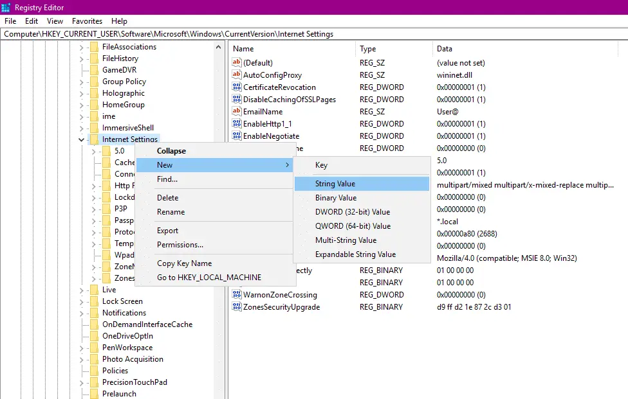The image size is (628, 399).
Task: Open the Edit menu
Action: point(32,21)
